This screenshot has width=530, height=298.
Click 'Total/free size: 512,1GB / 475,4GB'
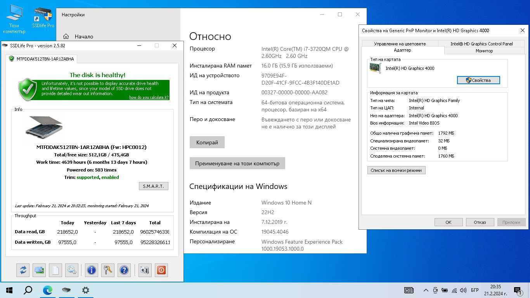(92, 155)
